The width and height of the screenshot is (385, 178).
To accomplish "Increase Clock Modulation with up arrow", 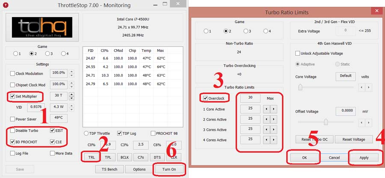I will click(71, 71).
